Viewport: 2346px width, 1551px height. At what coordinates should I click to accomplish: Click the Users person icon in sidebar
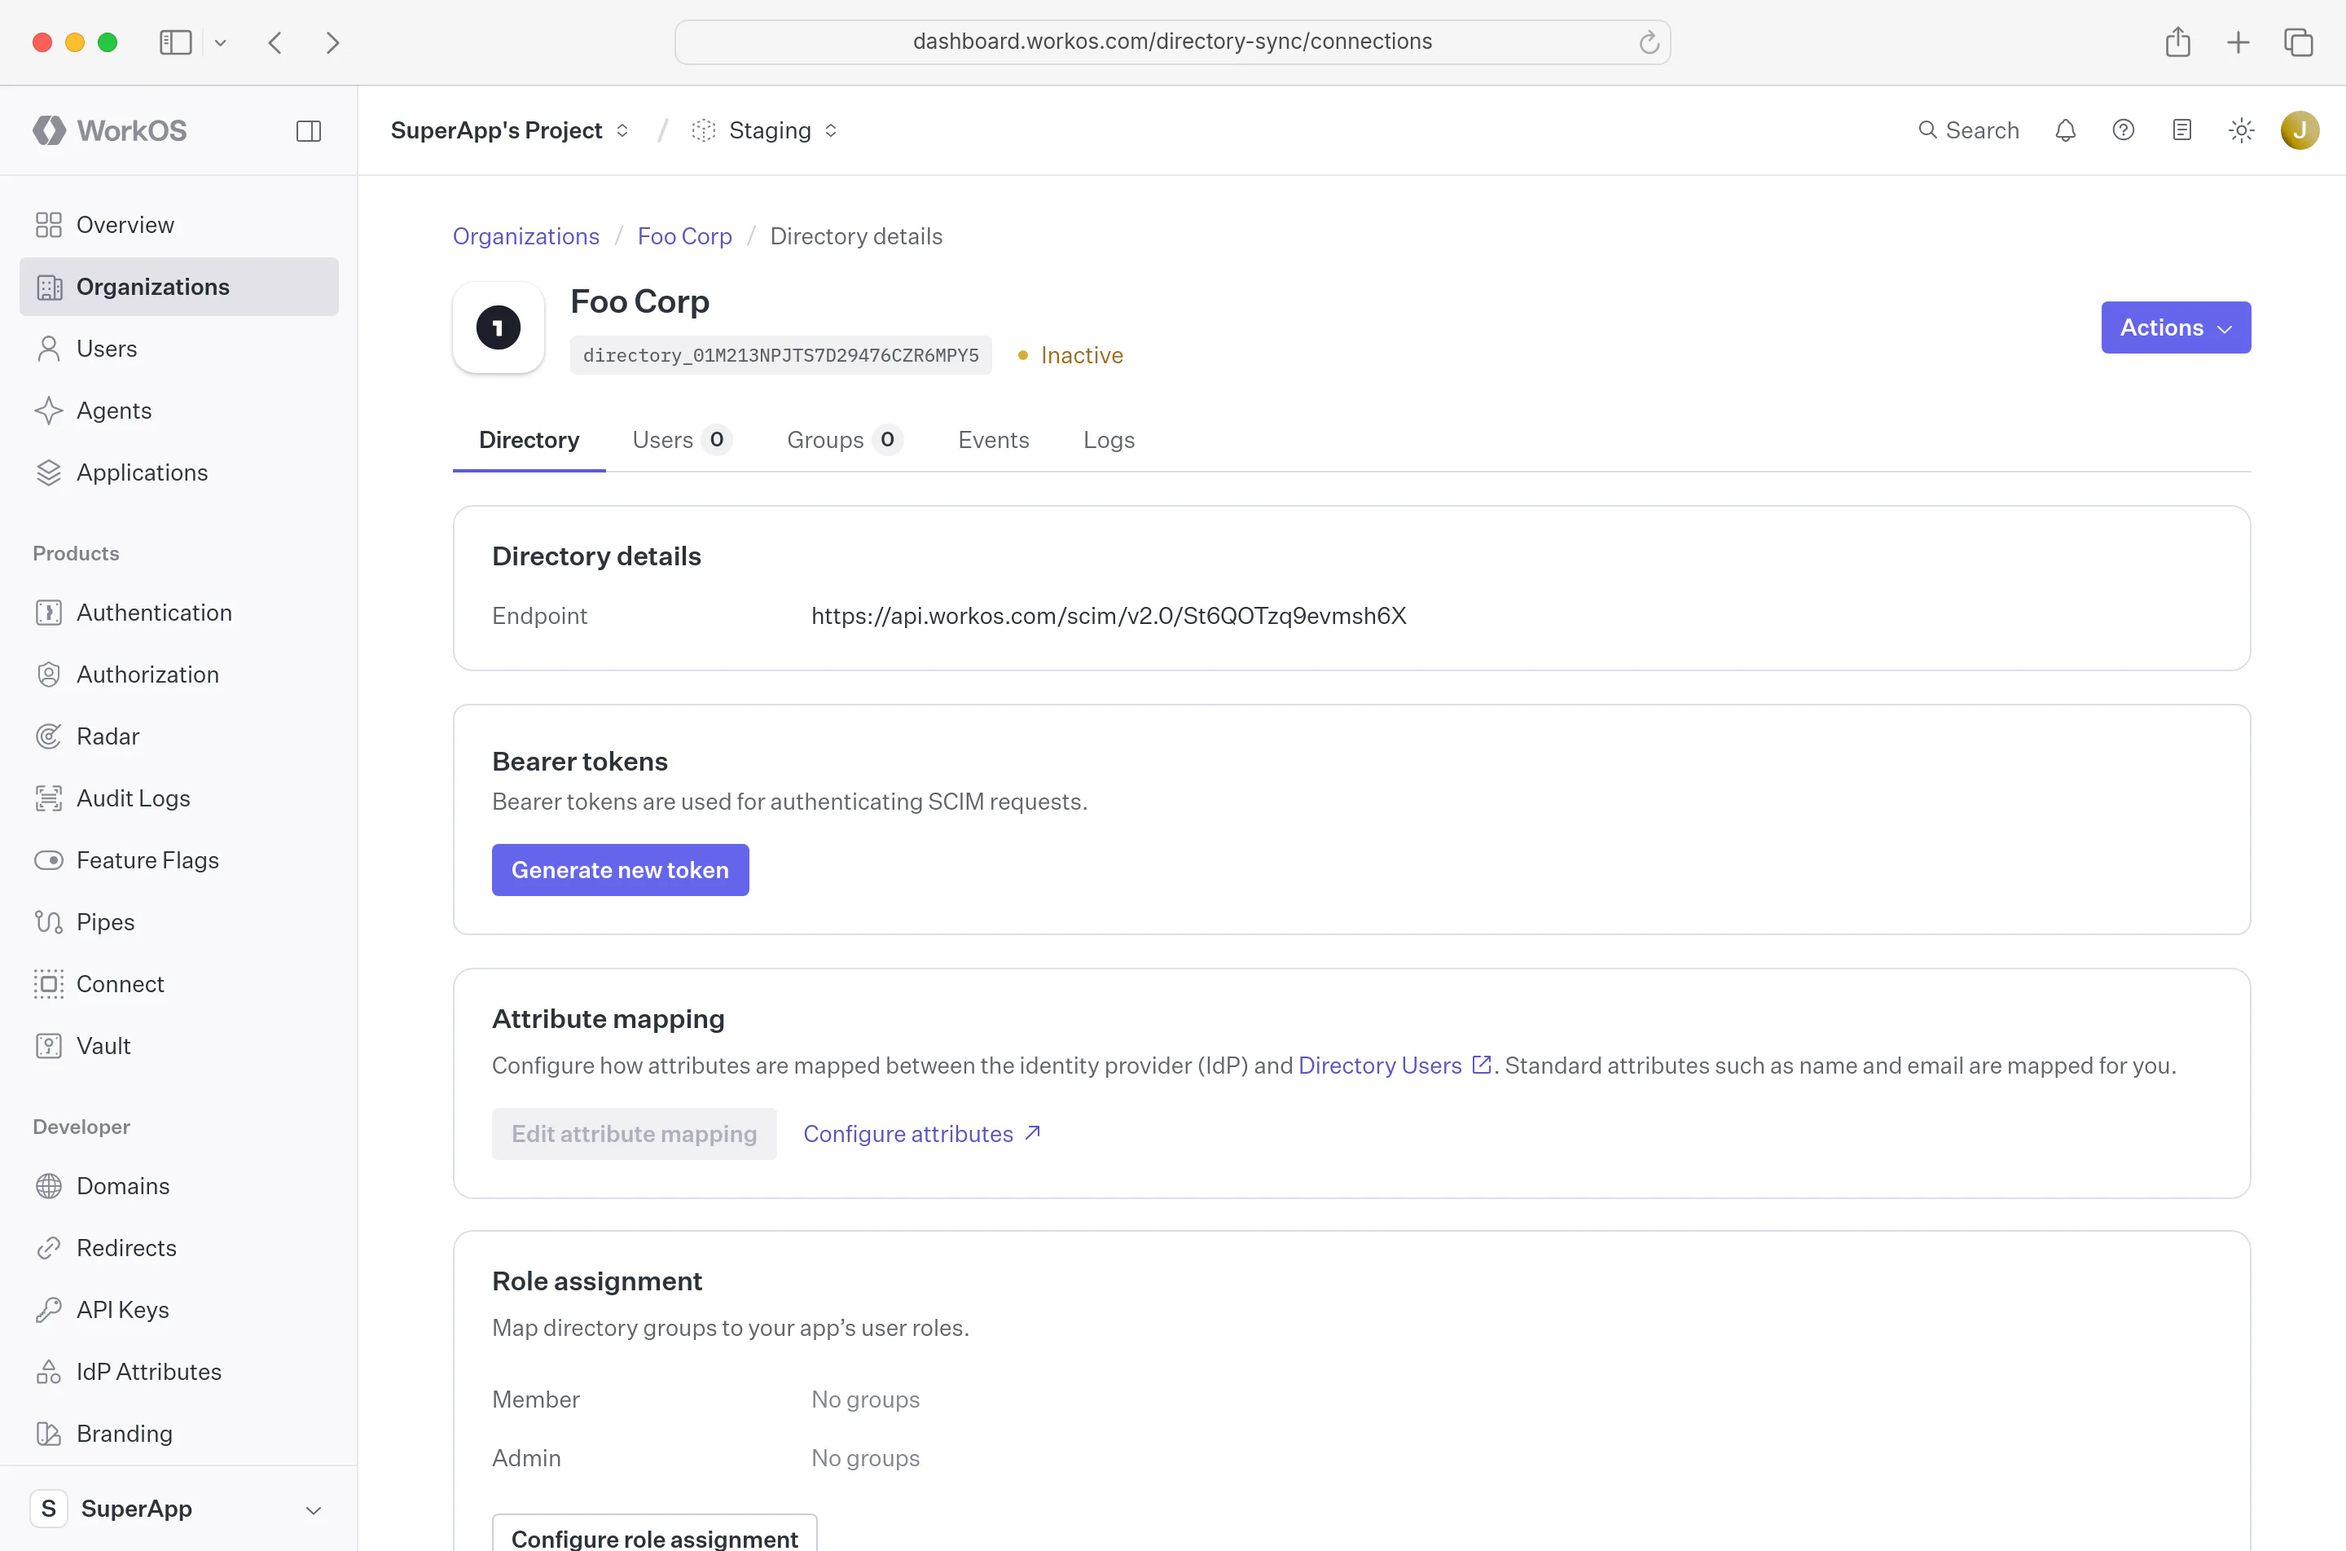point(48,348)
